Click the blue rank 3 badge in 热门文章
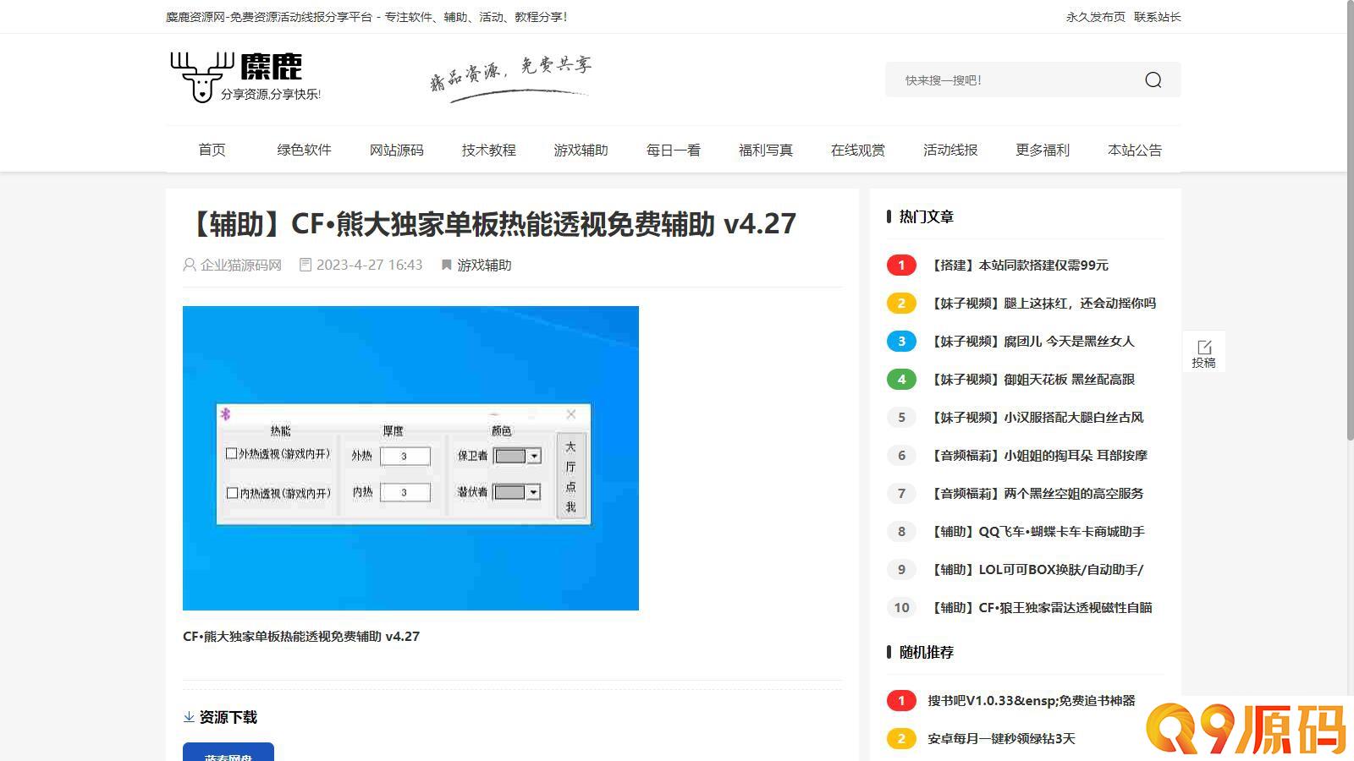This screenshot has width=1354, height=761. tap(901, 341)
